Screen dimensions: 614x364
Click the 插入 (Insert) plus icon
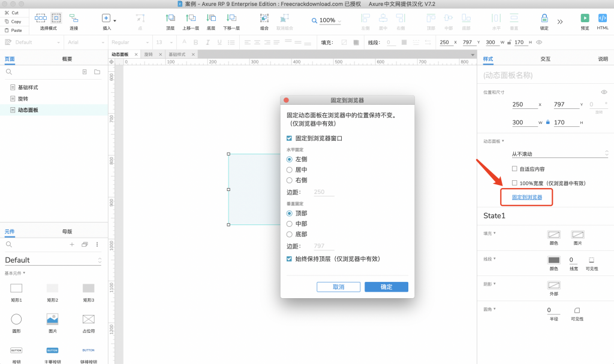[106, 19]
